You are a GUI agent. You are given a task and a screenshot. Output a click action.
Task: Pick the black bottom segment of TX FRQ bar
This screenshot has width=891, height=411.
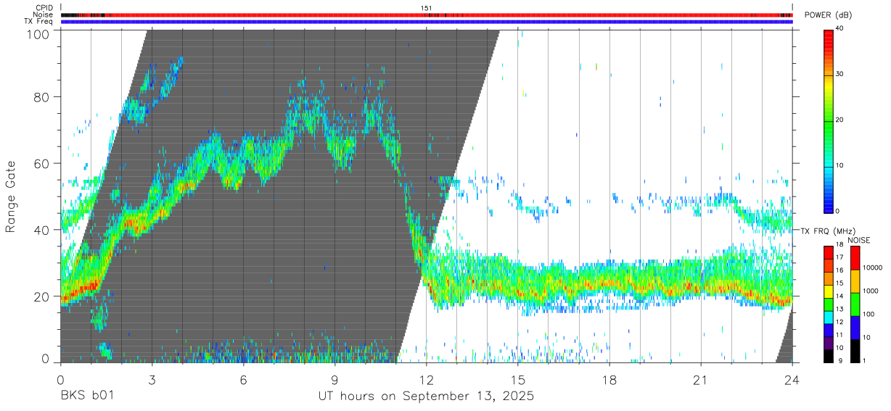tap(829, 356)
